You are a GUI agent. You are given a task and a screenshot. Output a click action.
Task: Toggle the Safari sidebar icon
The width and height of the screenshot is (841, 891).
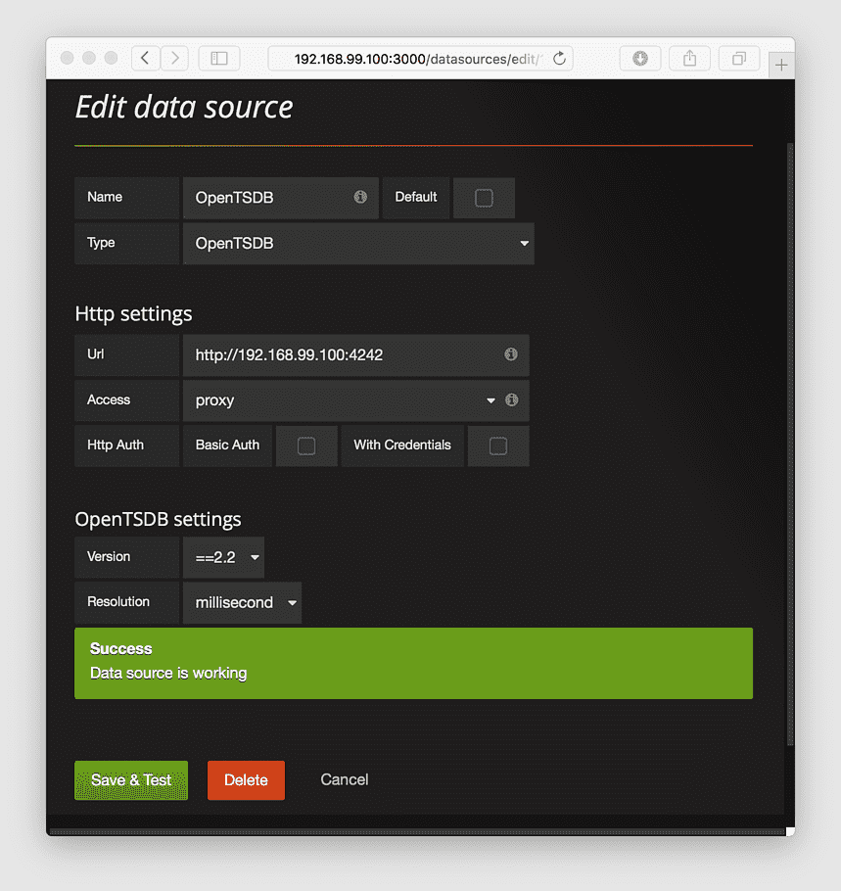click(x=218, y=58)
